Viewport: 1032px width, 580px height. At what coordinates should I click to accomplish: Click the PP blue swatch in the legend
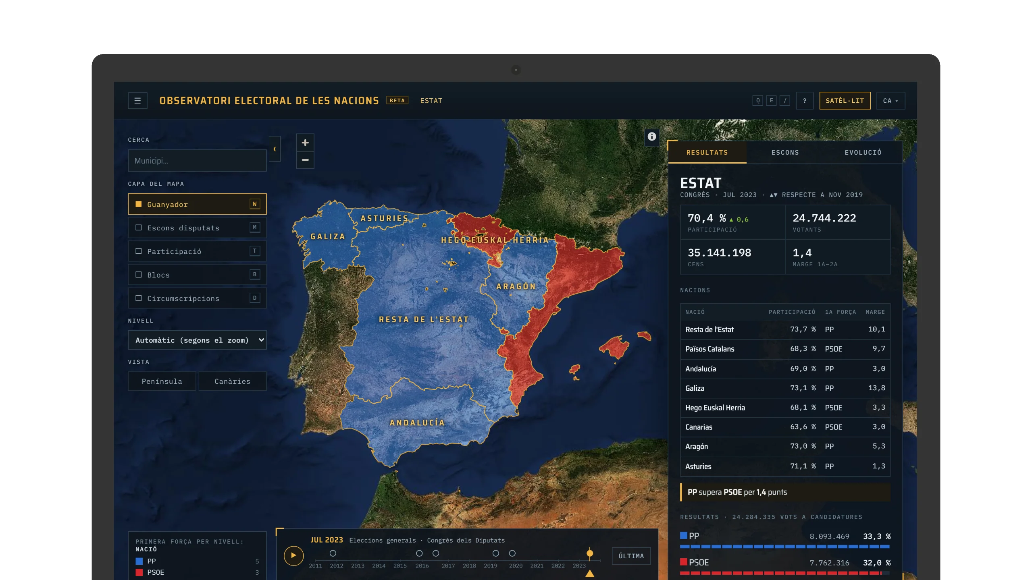[139, 561]
